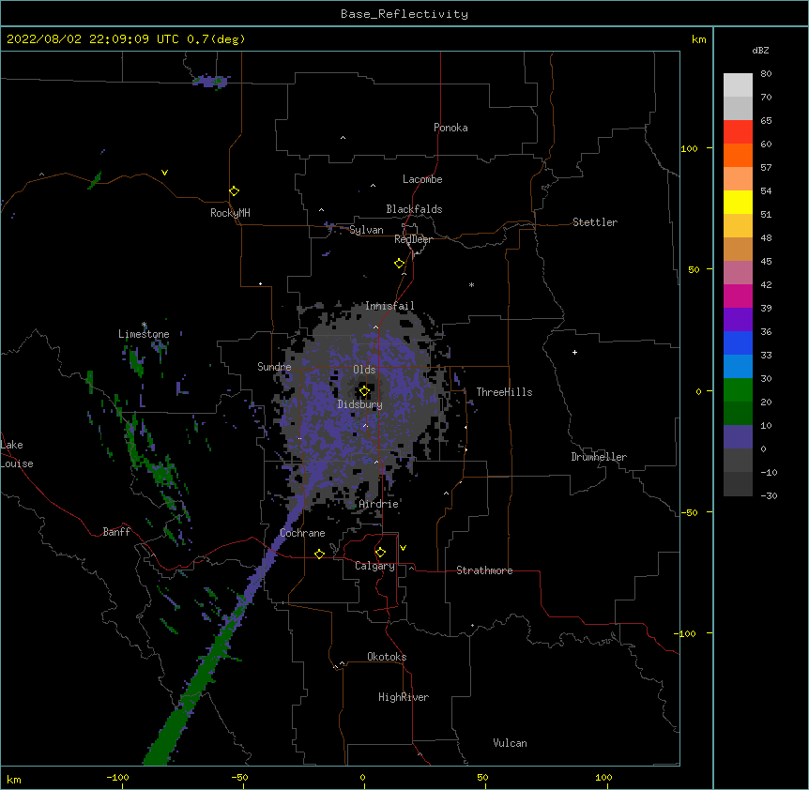The width and height of the screenshot is (809, 790).
Task: Click the Strathmore town label
Action: pos(484,570)
